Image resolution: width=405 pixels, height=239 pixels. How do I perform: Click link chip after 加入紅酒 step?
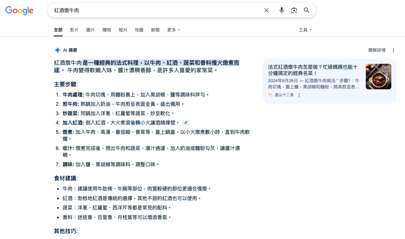[x=186, y=123]
